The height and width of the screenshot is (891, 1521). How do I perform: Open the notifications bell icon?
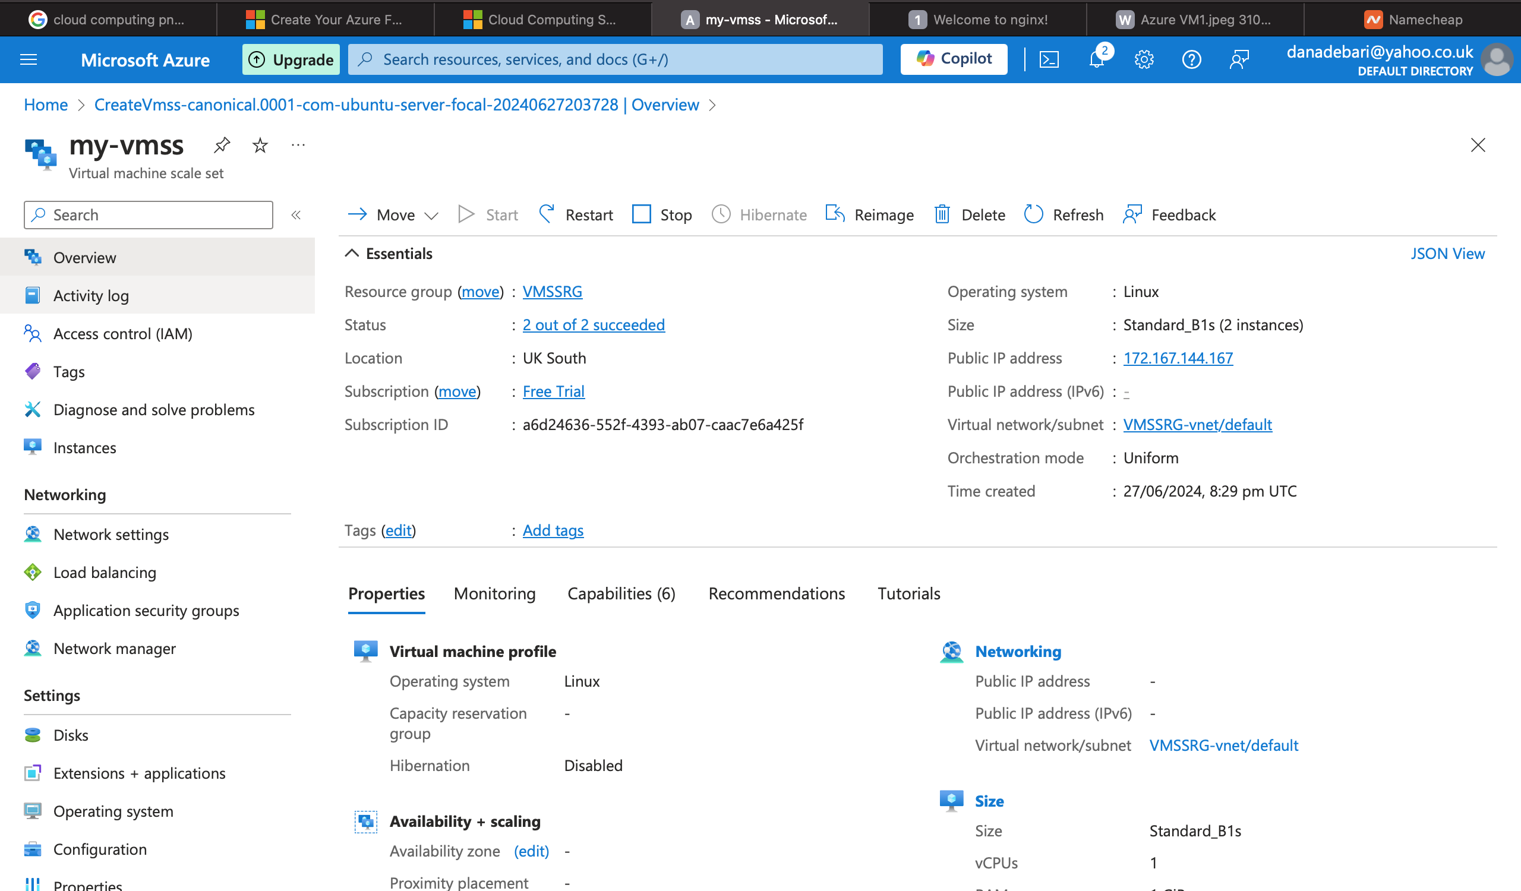[x=1097, y=59]
